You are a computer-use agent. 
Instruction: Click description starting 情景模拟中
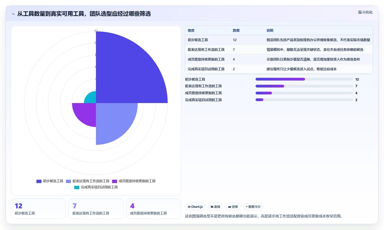[x=315, y=50]
